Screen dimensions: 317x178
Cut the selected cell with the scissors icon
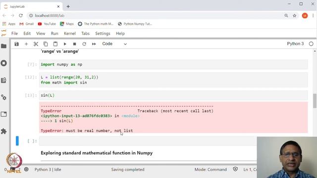[x=36, y=44]
